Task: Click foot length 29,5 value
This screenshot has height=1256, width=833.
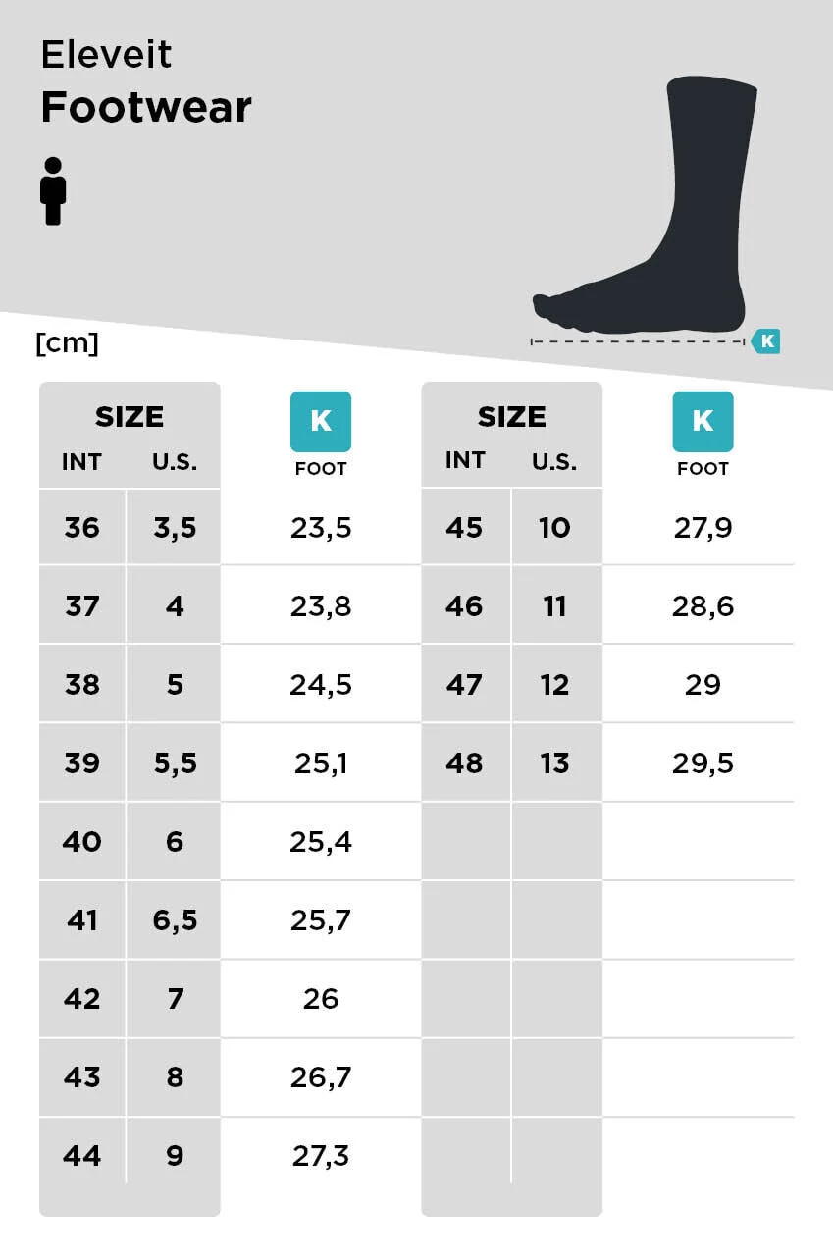Action: 703,762
